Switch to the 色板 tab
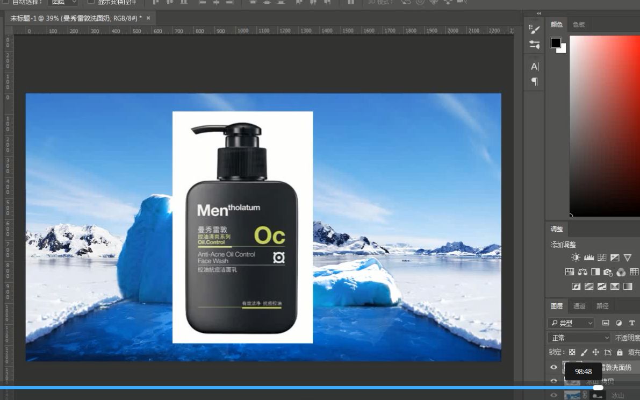The height and width of the screenshot is (400, 640). [579, 25]
